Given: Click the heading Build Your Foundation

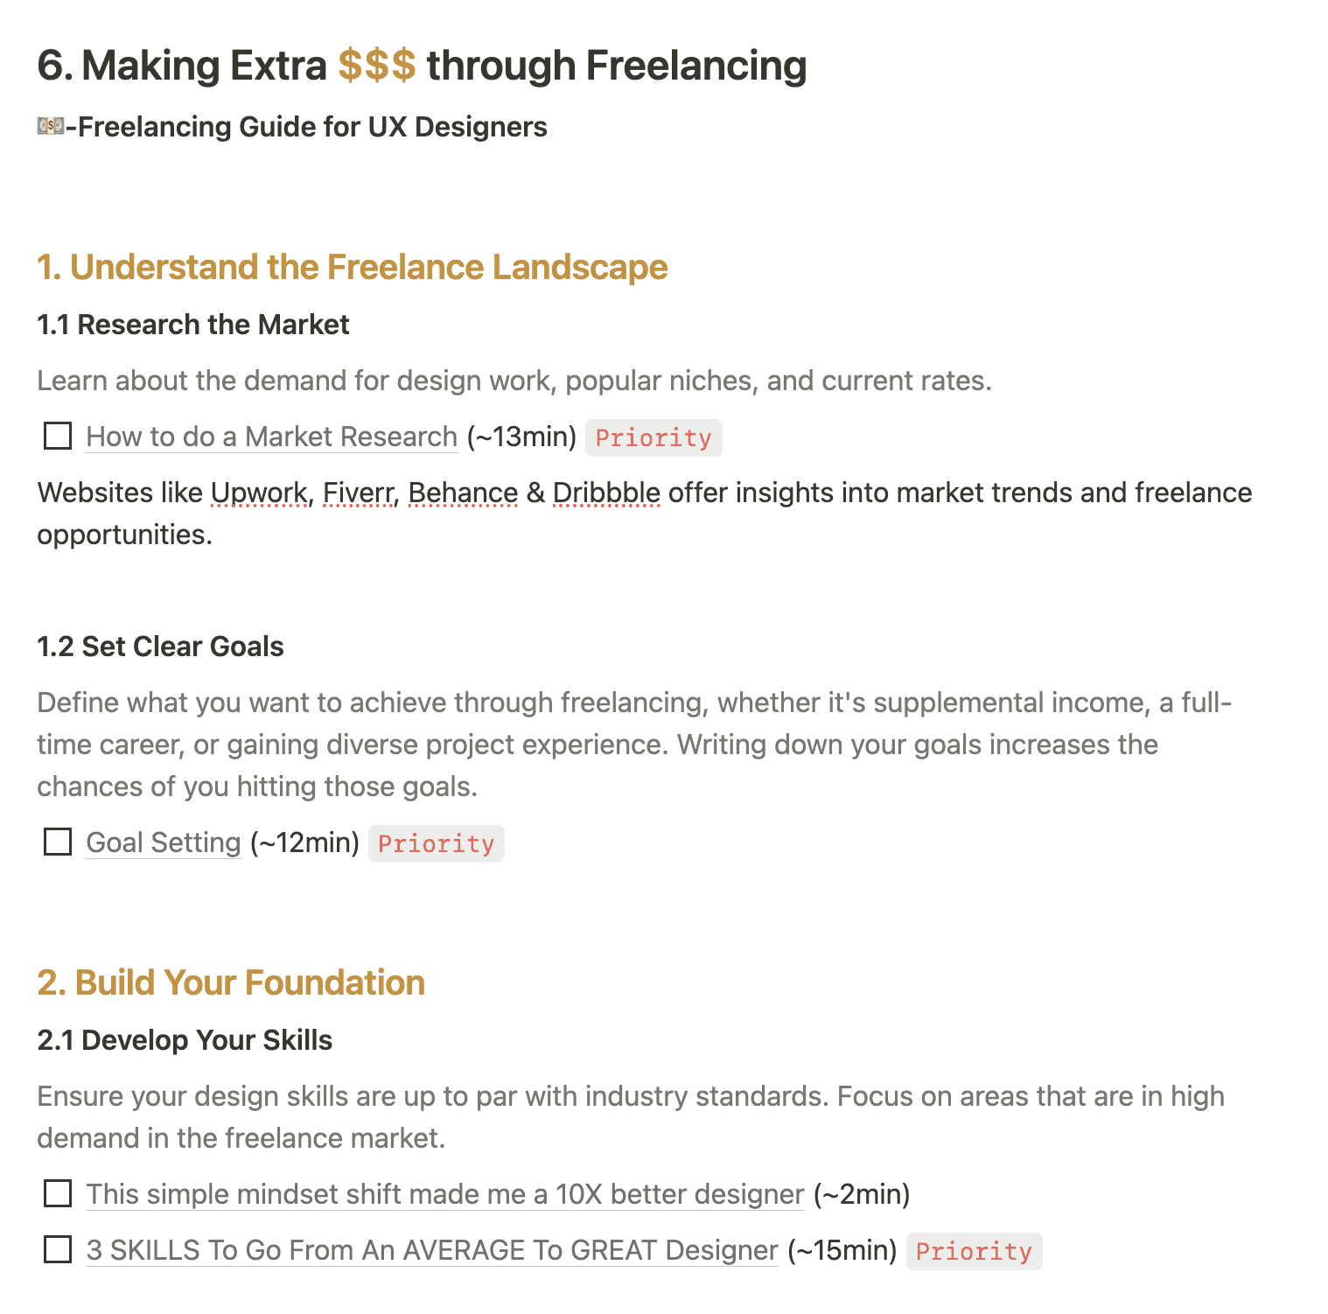Looking at the screenshot, I should [x=230, y=982].
